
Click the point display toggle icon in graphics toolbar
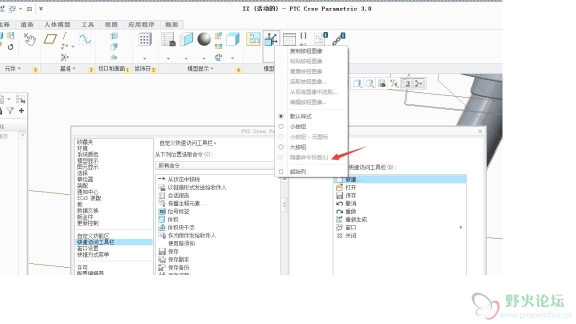pos(394,83)
